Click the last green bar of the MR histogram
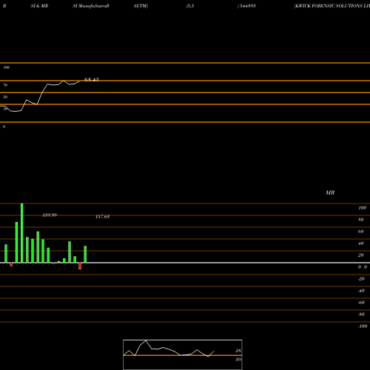The height and width of the screenshot is (370, 370). click(x=85, y=255)
